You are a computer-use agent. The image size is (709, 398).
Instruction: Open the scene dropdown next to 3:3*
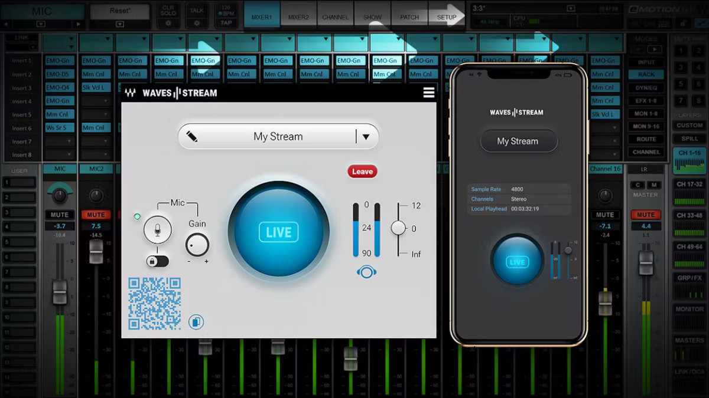[x=571, y=9]
